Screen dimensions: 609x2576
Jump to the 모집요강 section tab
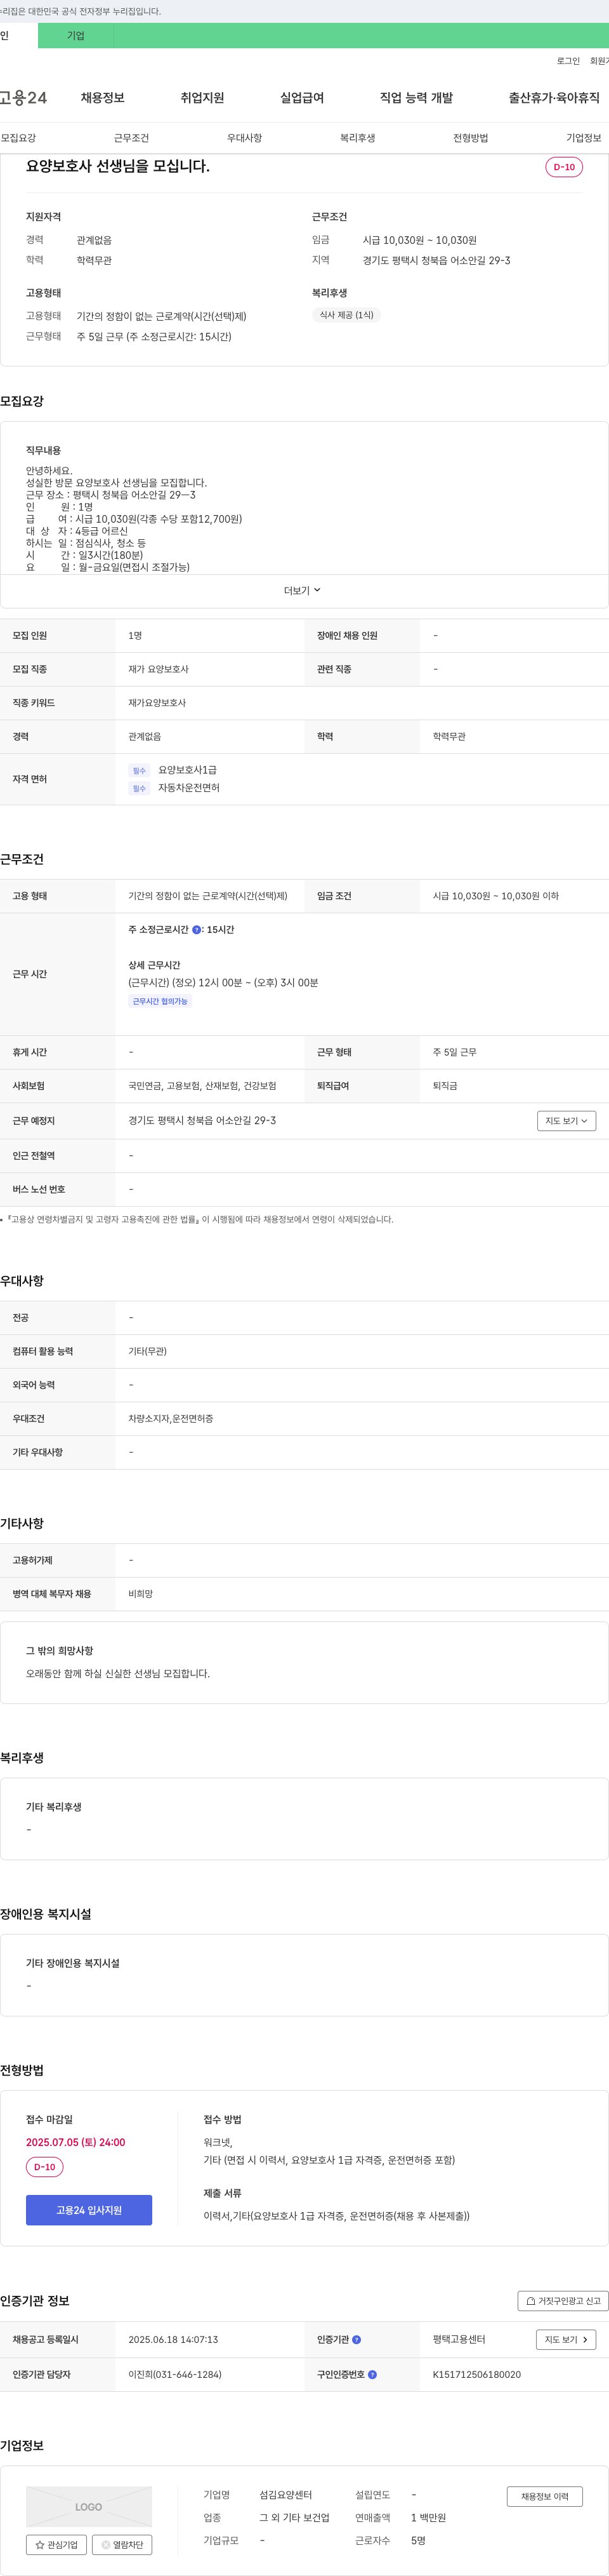pos(18,138)
